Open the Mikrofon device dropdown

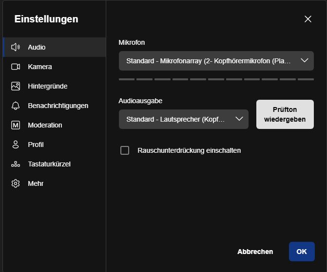click(216, 61)
